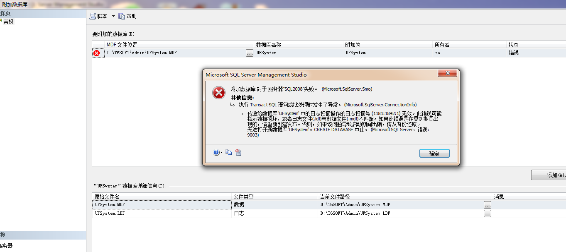Click the 文件类型 column header
The width and height of the screenshot is (566, 252).
pos(275,197)
